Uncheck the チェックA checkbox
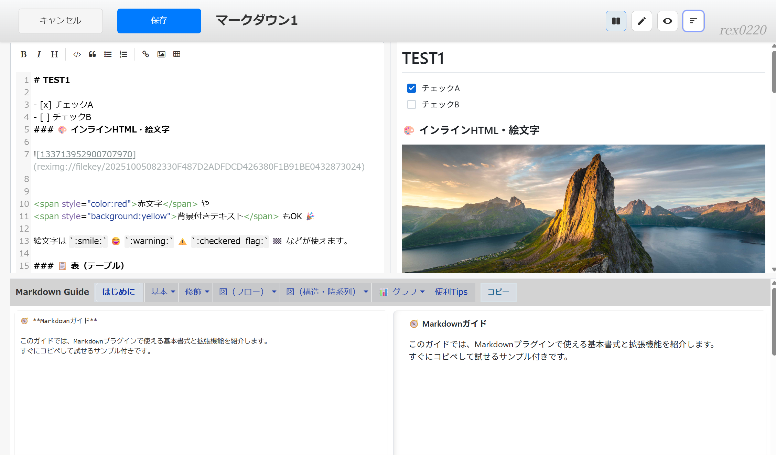 (x=411, y=88)
